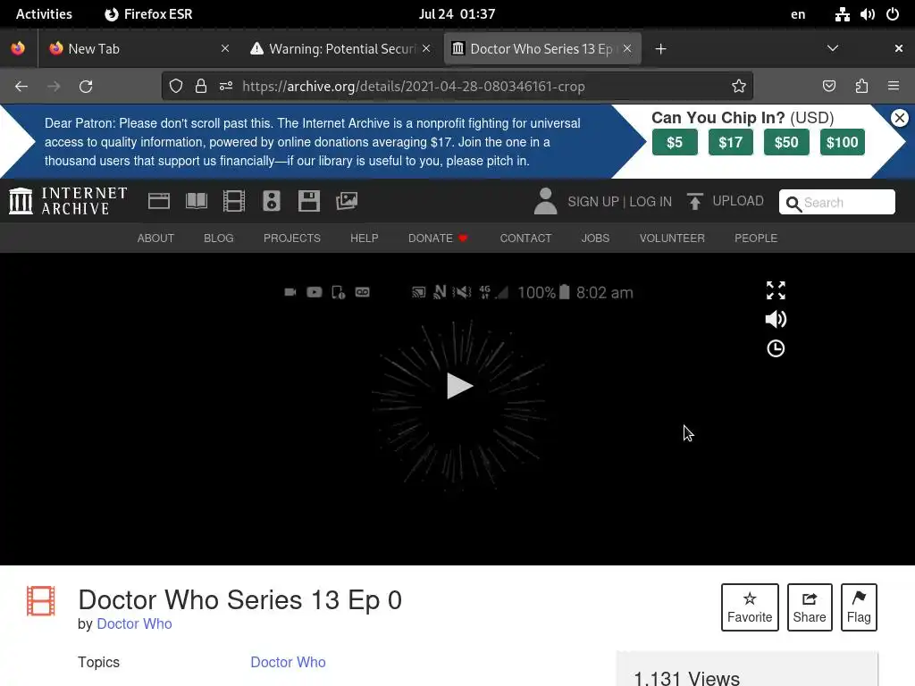Bookmark this page with star icon

[x=739, y=87]
